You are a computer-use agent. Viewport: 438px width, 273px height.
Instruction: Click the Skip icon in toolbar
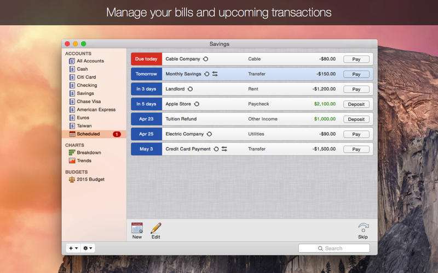[362, 228]
